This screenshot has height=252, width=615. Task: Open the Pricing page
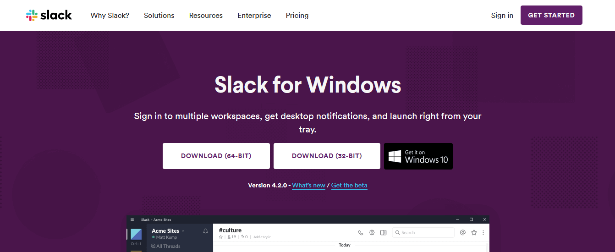pyautogui.click(x=297, y=16)
